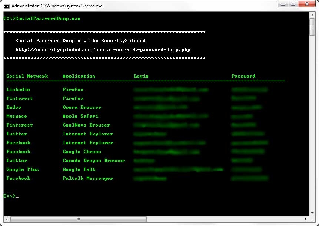Click the horizontal scrollbar right arrow

click(x=306, y=219)
